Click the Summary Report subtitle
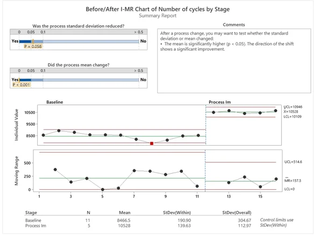This screenshot has height=239, width=319. (158, 16)
